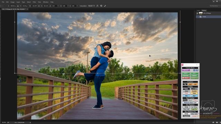221x124 pixels.
Task: Click the reference point locator grid
Action: point(6,6)
